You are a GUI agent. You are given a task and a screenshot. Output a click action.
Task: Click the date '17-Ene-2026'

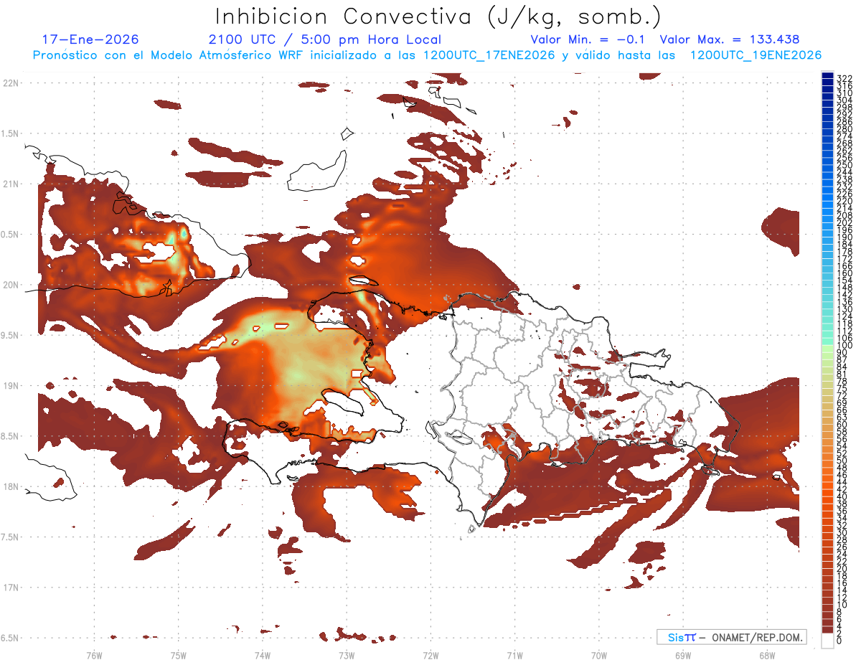pyautogui.click(x=90, y=39)
